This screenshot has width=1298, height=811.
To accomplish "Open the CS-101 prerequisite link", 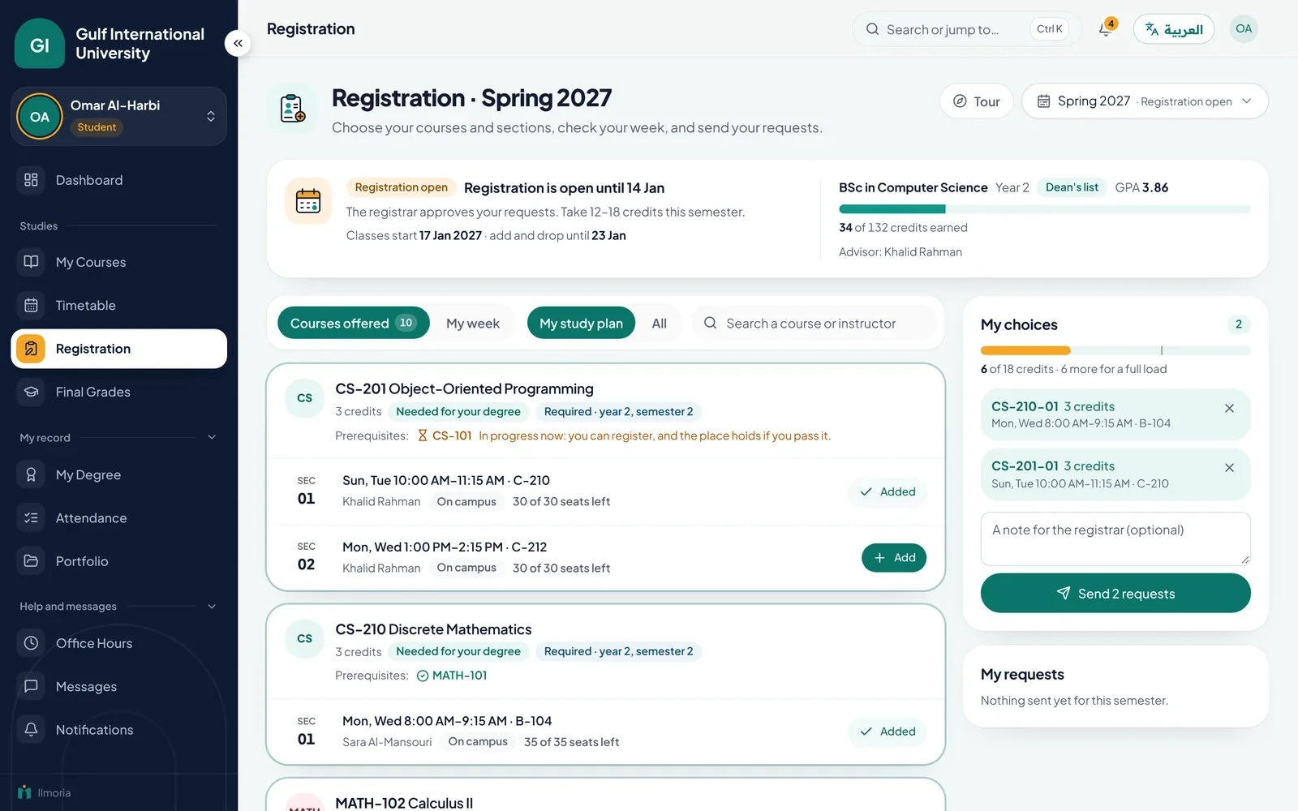I will click(x=452, y=436).
